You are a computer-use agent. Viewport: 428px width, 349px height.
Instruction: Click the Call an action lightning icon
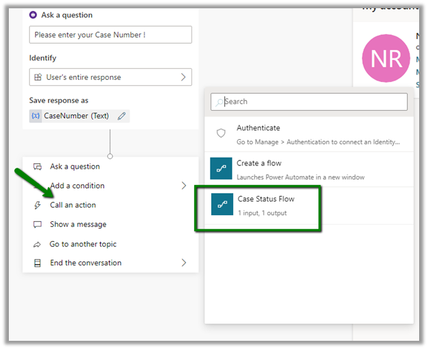37,205
